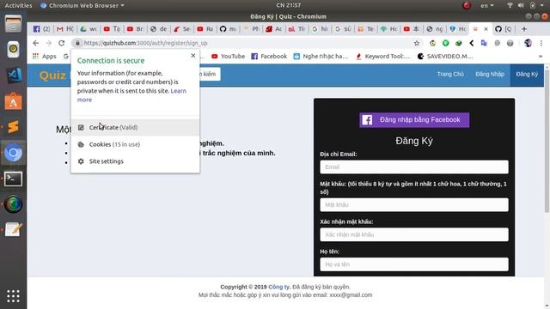Show Applications grid
550x309 pixels.
tap(14, 296)
